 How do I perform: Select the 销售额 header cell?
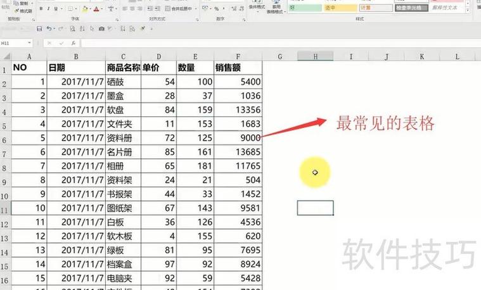click(x=238, y=68)
